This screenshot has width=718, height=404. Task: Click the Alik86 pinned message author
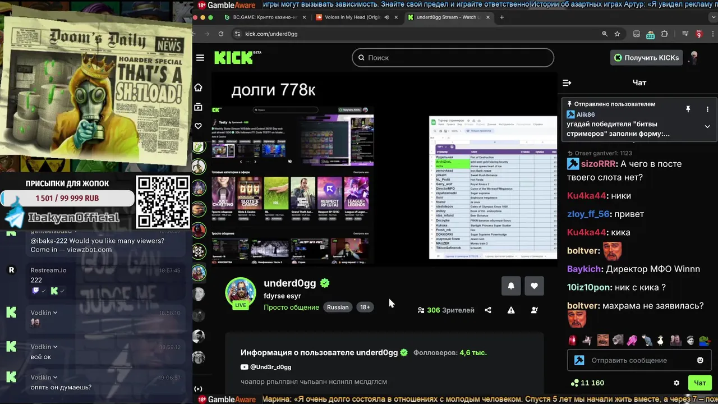585,114
